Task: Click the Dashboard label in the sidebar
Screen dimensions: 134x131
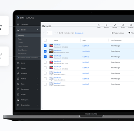Action: [25, 24]
